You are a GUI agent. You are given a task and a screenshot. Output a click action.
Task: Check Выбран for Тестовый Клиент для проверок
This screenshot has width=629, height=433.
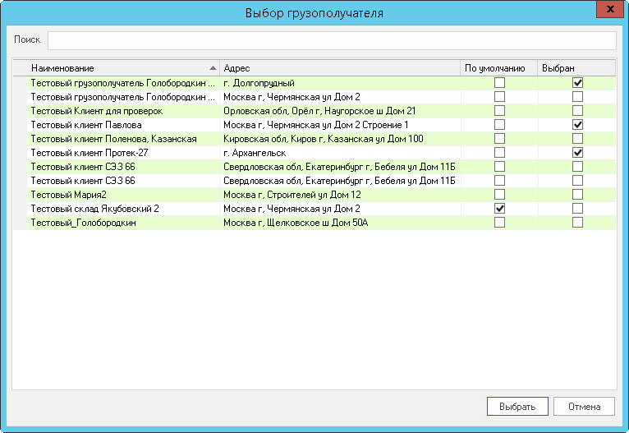click(577, 111)
